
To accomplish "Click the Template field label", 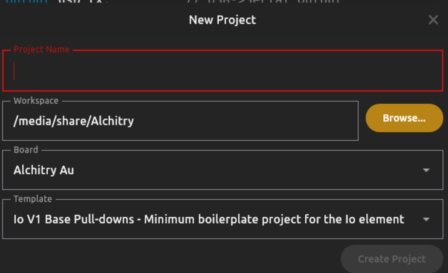I will click(x=33, y=199).
